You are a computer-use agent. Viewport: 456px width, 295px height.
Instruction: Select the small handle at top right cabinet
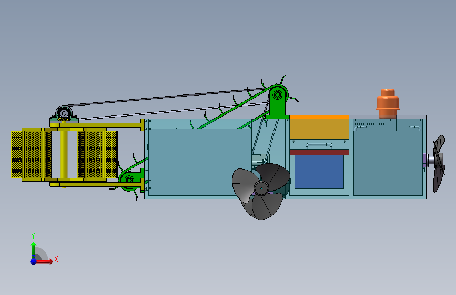[415, 127]
